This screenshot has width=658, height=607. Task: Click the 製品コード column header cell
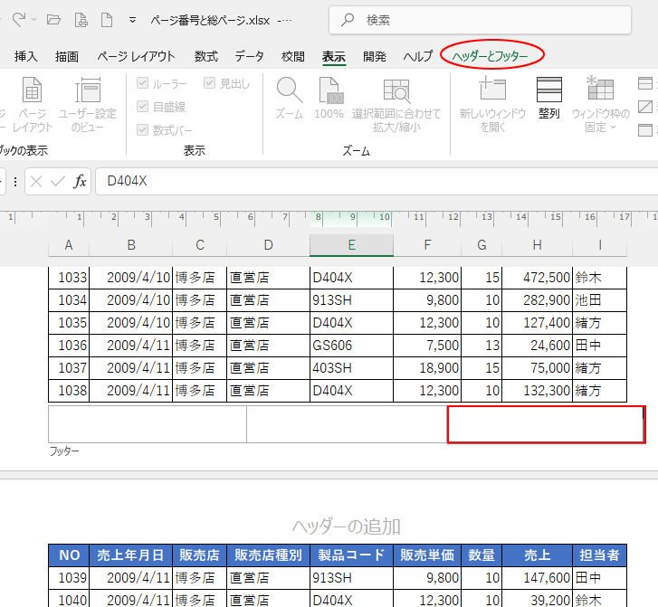(352, 555)
